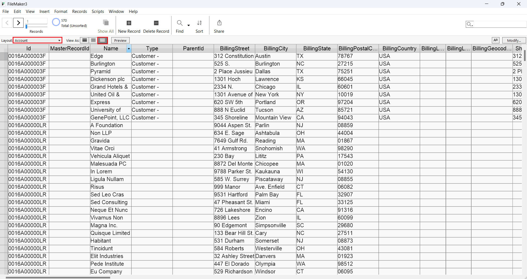Click the Show All icon
Image resolution: width=527 pixels, height=279 pixels.
(106, 25)
